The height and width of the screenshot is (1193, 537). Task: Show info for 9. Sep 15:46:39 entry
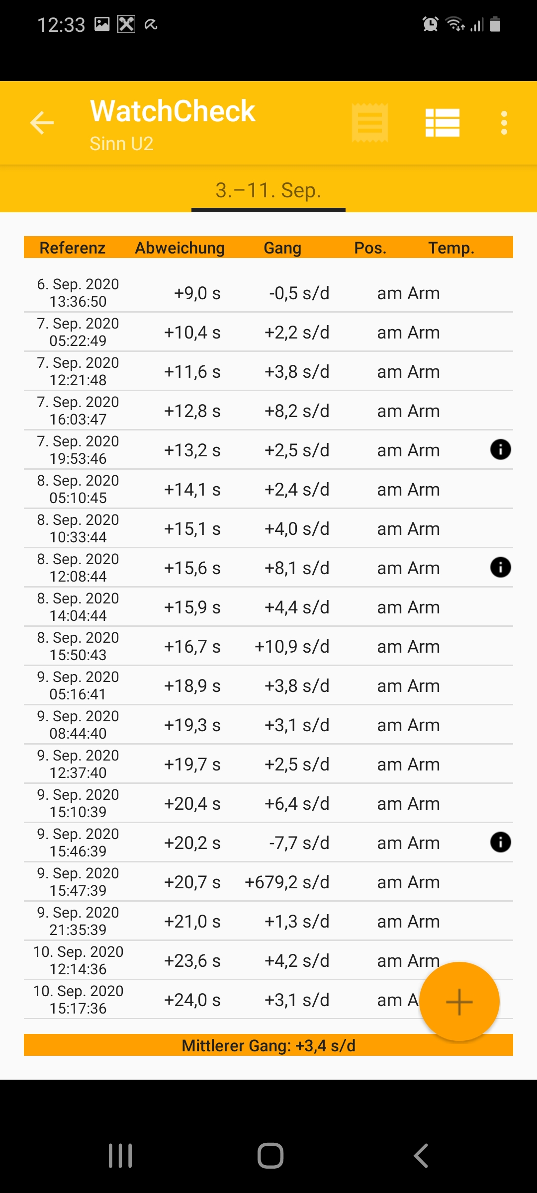[x=500, y=843]
